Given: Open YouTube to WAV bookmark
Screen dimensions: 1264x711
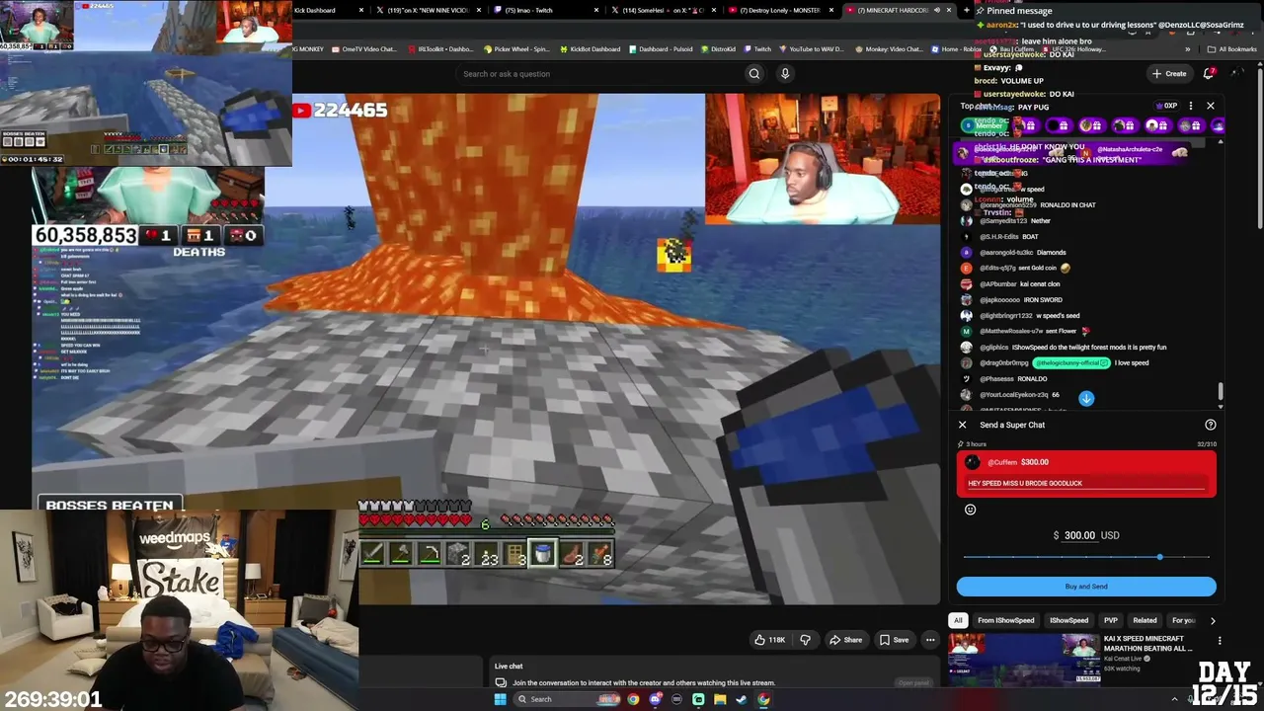Looking at the screenshot, I should point(811,49).
